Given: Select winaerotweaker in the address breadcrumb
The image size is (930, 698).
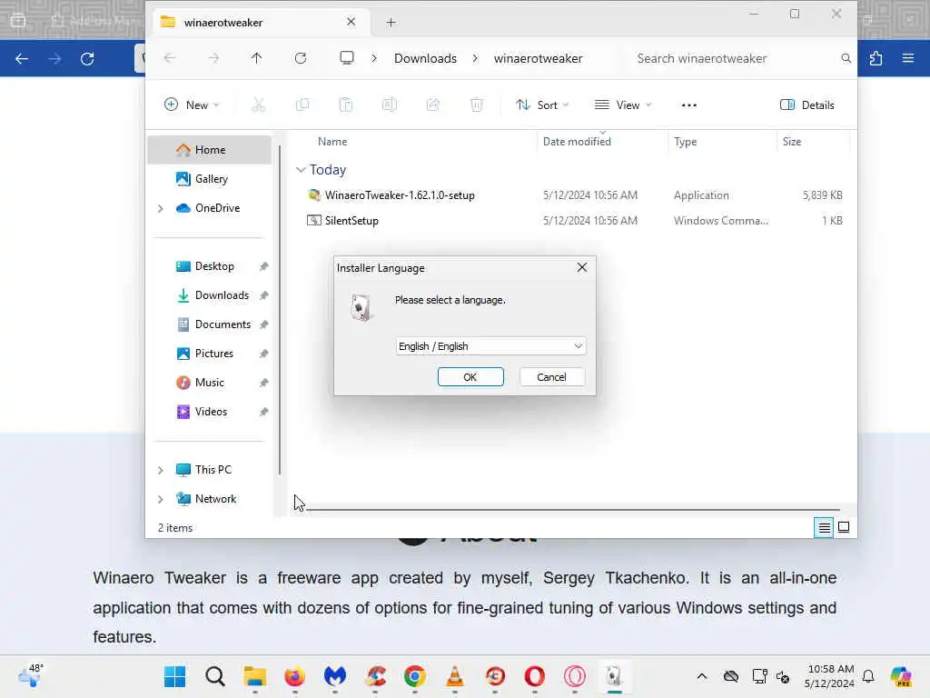Looking at the screenshot, I should [538, 58].
